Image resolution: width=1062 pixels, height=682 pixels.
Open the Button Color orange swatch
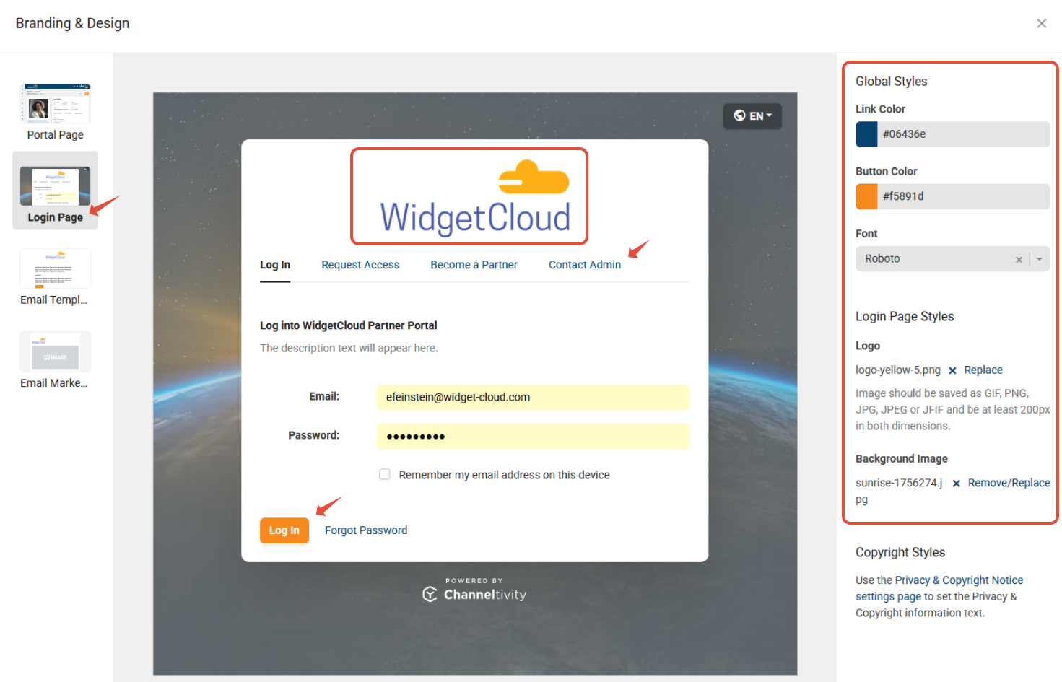866,196
